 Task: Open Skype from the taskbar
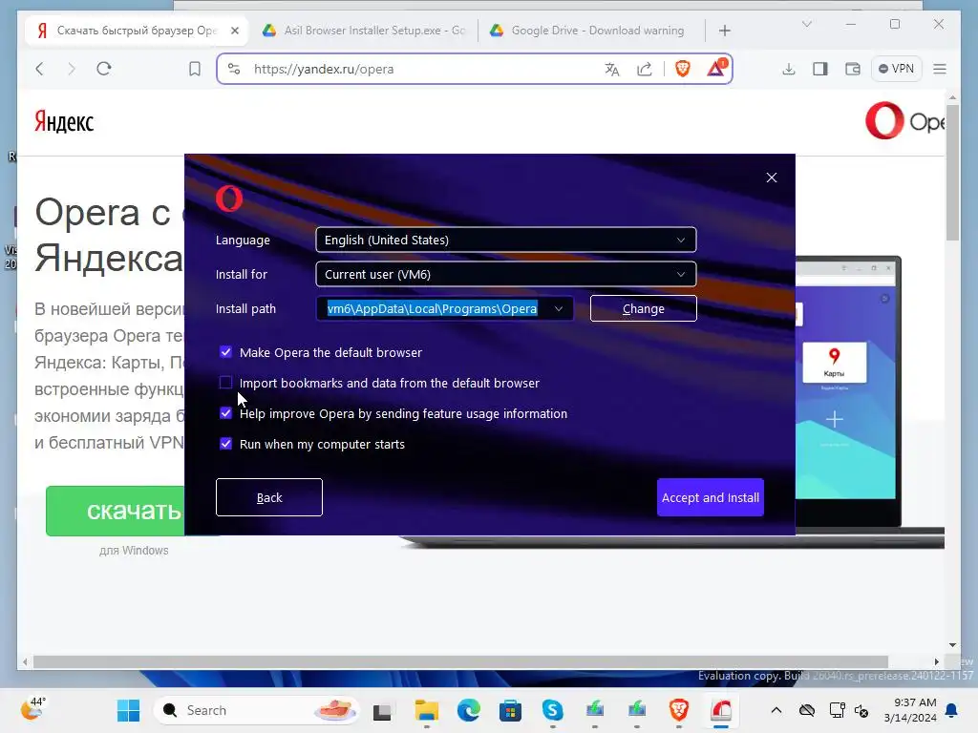point(553,710)
